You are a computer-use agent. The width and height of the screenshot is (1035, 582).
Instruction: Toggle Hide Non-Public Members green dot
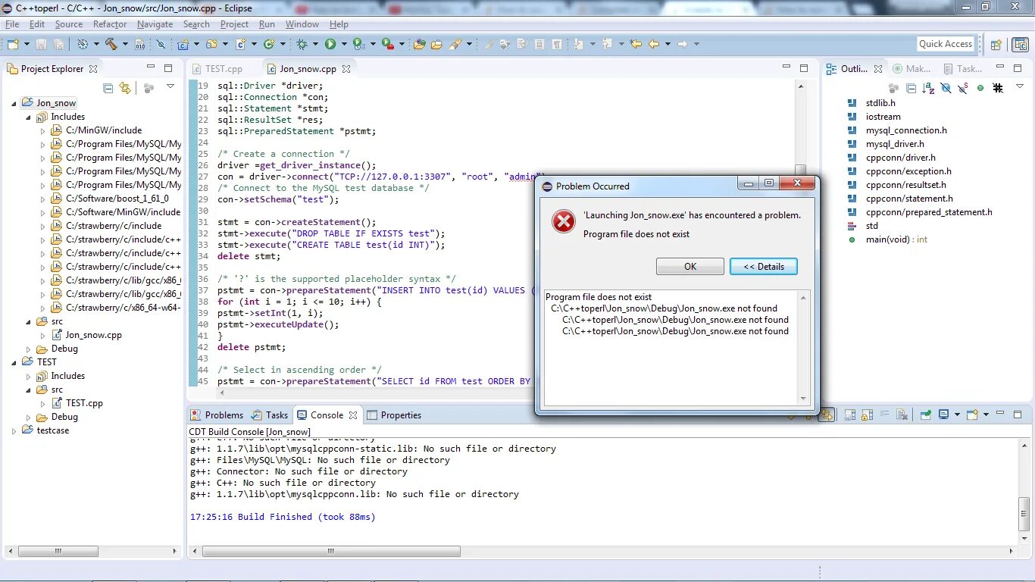pyautogui.click(x=980, y=88)
